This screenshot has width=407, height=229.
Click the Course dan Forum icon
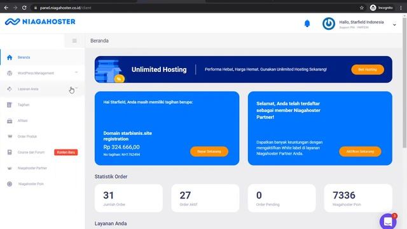pyautogui.click(x=10, y=152)
